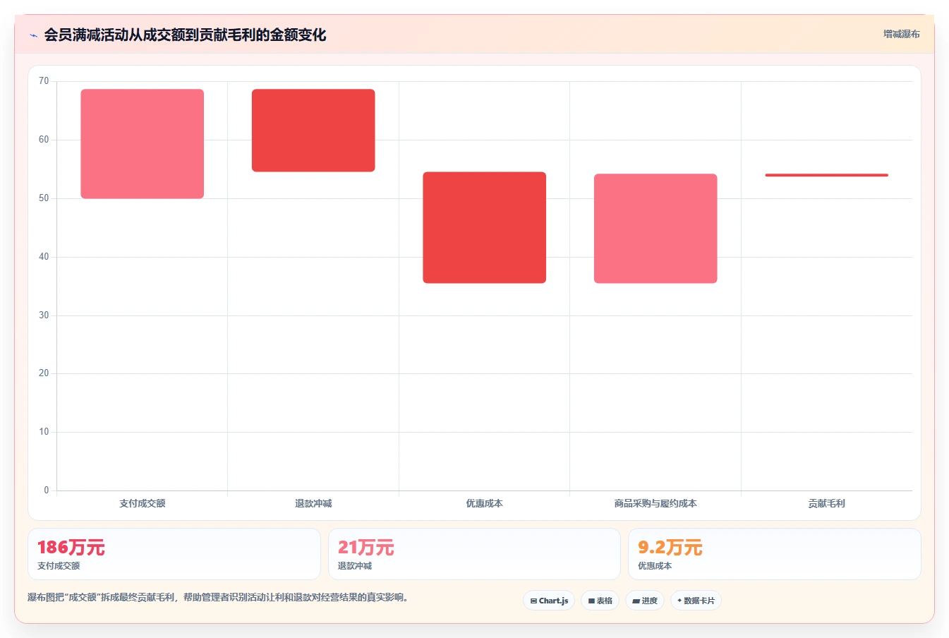Open the 21万元 退款冲减 data card
Image resolution: width=949 pixels, height=638 pixels.
click(474, 554)
